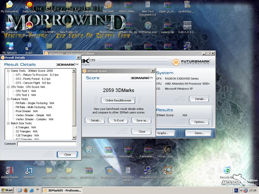This screenshot has height=194, width=259.
Task: Select the New Folder (2) icon
Action: (x=69, y=7)
